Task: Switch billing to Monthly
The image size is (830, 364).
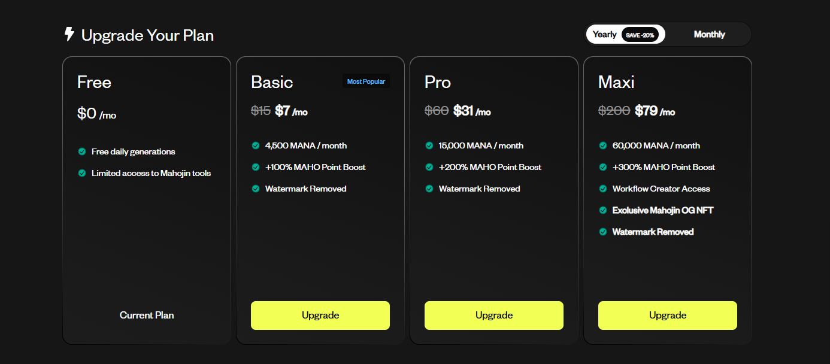Action: click(x=709, y=35)
